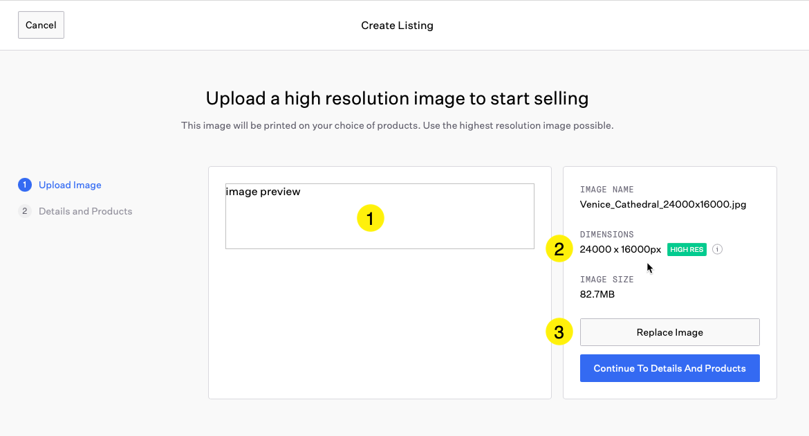Click the Replace Image button
The height and width of the screenshot is (436, 809).
tap(669, 332)
